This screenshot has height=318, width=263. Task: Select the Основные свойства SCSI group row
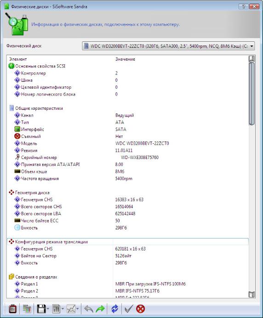click(x=128, y=66)
